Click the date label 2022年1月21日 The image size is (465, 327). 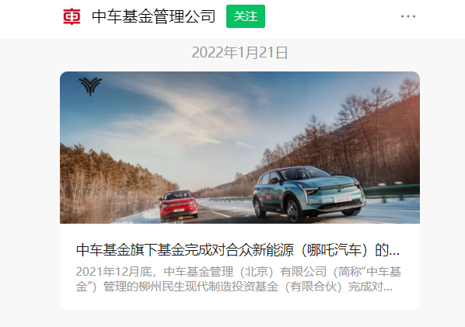(x=239, y=52)
